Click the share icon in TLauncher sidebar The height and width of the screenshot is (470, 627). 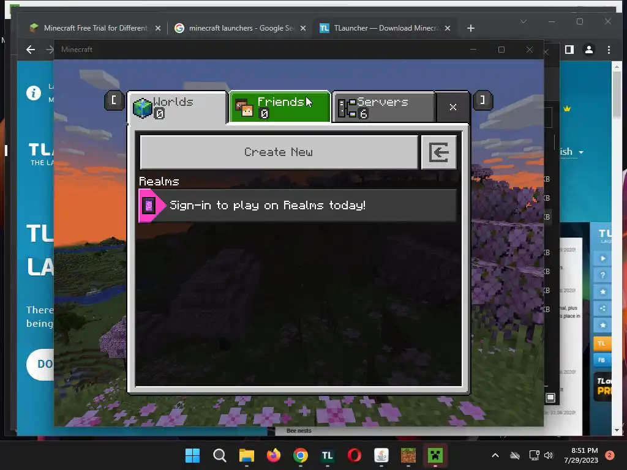click(x=603, y=308)
